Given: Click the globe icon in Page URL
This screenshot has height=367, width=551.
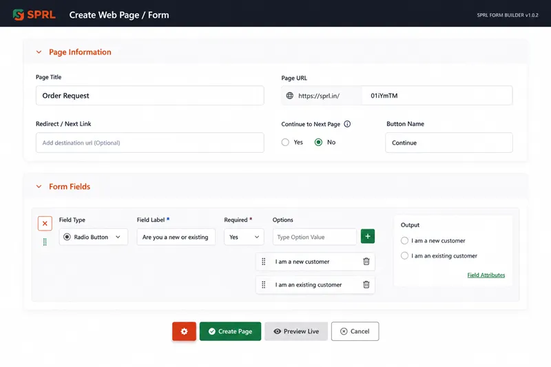Looking at the screenshot, I should coord(289,96).
